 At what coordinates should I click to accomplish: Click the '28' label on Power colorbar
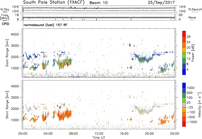(x=188, y=37)
